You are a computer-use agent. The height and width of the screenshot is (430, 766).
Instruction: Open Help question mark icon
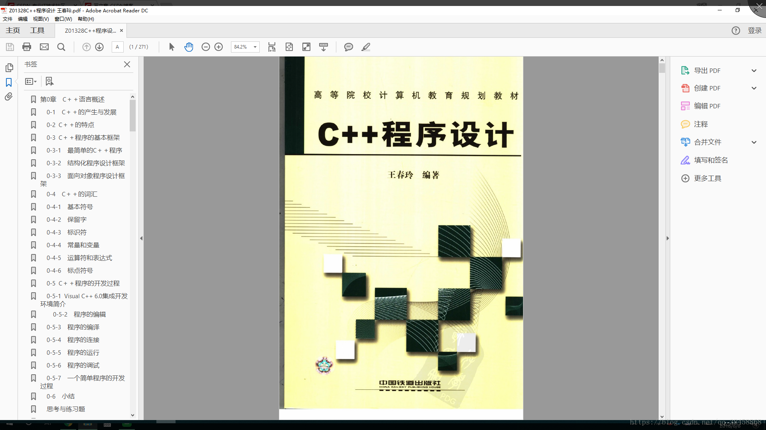(x=736, y=31)
